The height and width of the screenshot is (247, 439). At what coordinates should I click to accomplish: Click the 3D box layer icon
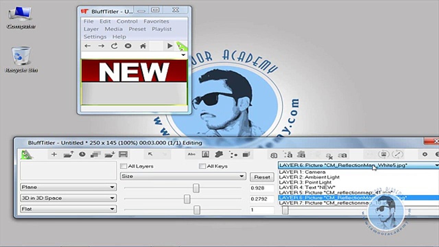click(x=246, y=155)
